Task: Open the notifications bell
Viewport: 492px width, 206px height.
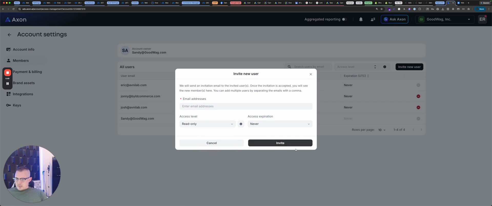Action: (361, 19)
